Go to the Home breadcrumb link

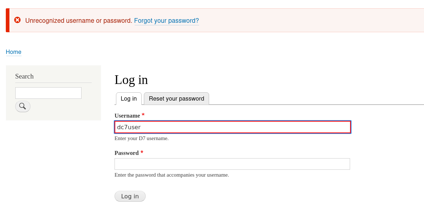[13, 52]
